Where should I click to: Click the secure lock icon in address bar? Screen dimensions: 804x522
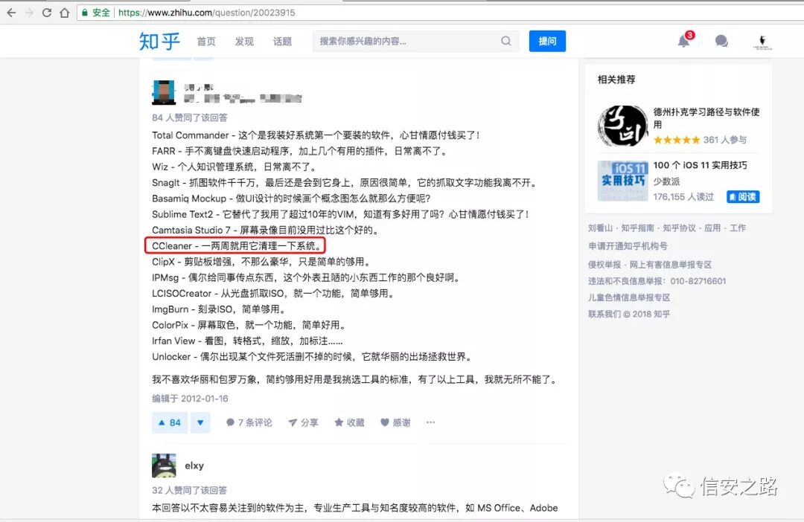point(85,13)
